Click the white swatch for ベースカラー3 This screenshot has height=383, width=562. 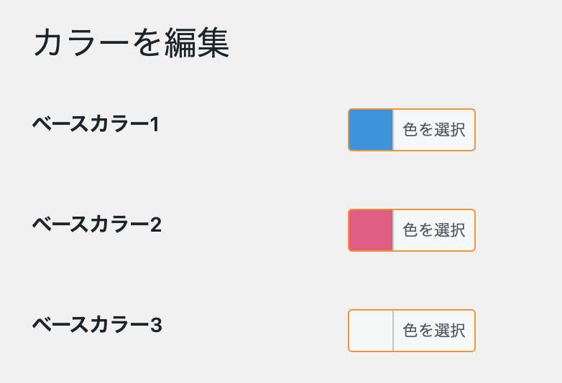tap(371, 331)
